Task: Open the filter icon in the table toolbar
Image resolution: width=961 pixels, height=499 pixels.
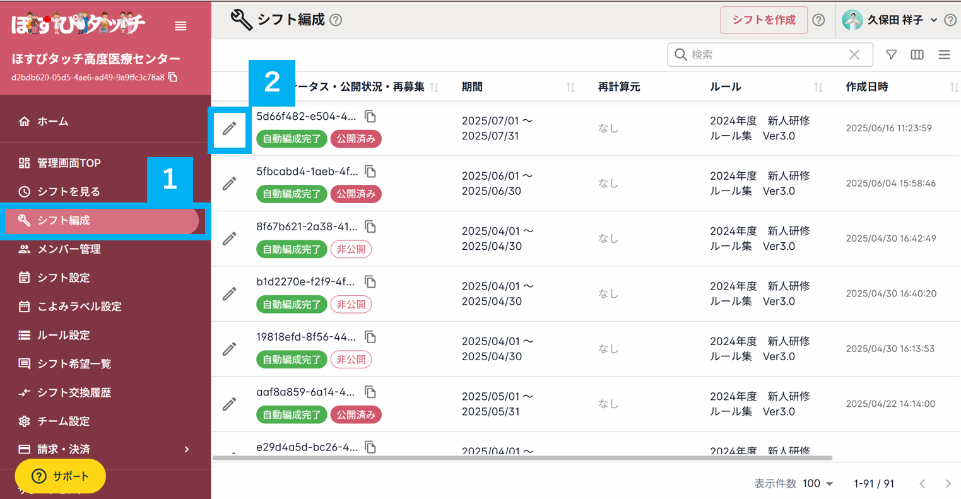Action: point(891,55)
